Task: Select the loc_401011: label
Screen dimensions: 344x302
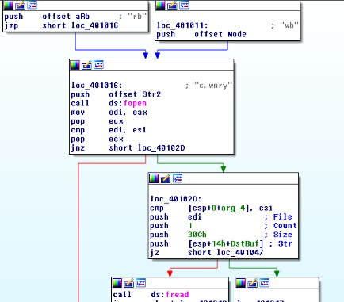Action: (182, 25)
